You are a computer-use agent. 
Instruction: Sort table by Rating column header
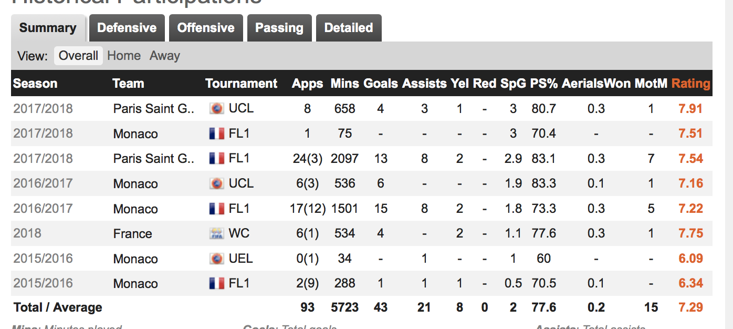tap(691, 84)
